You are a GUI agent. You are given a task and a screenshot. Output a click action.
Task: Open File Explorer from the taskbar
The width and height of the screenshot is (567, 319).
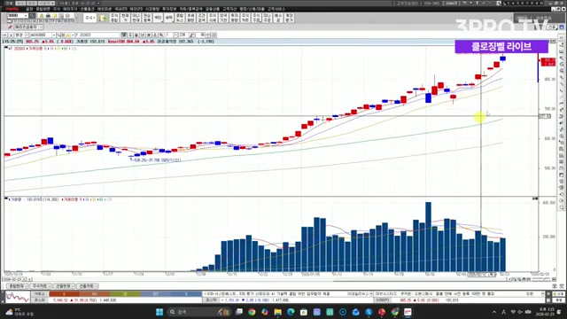coord(277,312)
